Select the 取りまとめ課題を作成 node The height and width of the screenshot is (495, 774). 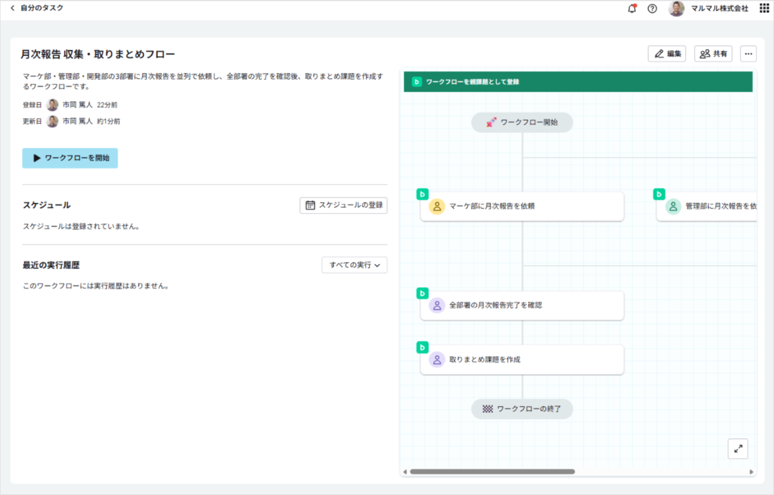tap(522, 359)
